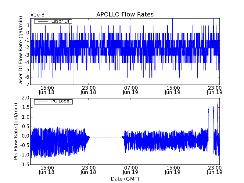Click the "Laser DI Flow Rate (gal/min)" axis label
The height and width of the screenshot is (183, 244).
click(21, 51)
